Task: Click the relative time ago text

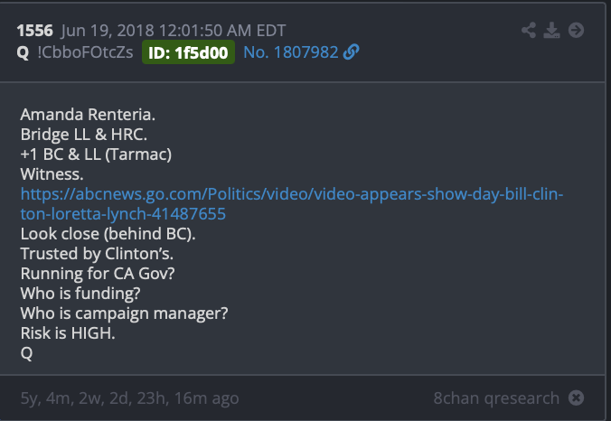Action: [x=129, y=398]
